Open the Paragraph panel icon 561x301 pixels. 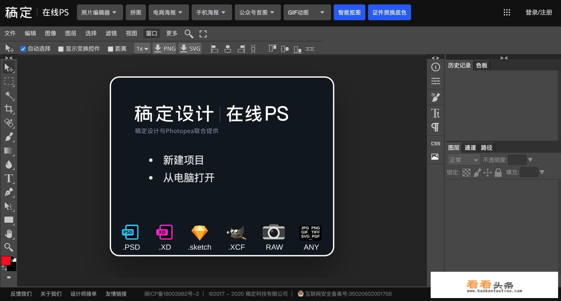435,127
